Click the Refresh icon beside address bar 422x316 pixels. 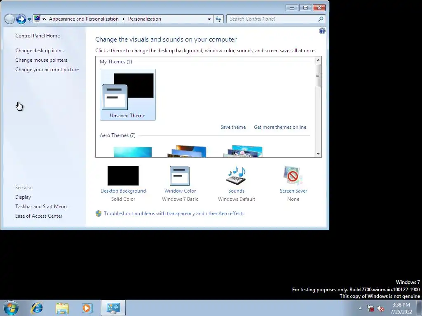point(218,19)
